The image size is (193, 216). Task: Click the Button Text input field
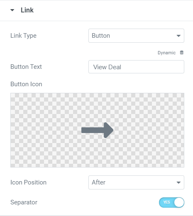[x=136, y=67]
